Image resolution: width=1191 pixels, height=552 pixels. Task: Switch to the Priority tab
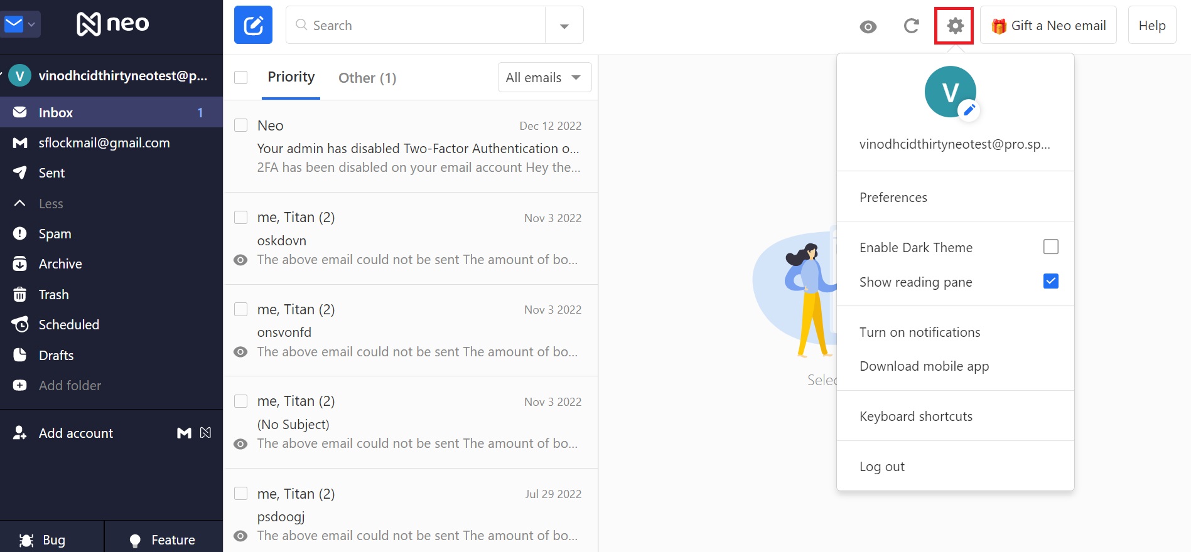pos(291,77)
